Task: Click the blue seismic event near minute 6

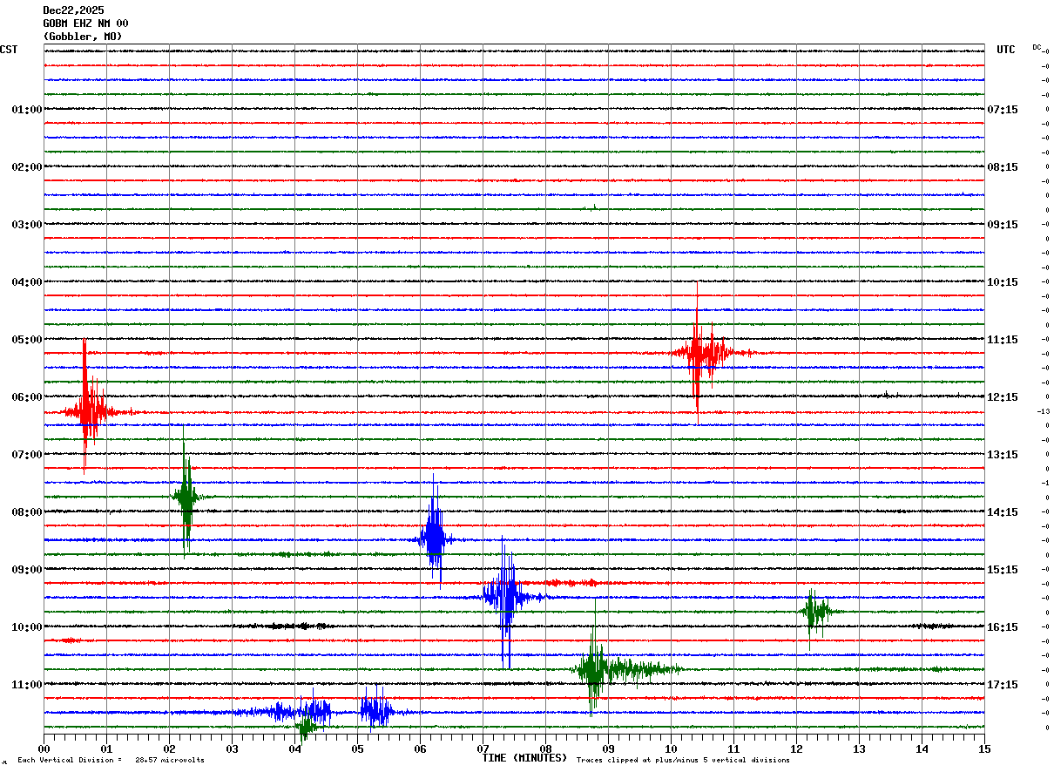Action: [435, 538]
